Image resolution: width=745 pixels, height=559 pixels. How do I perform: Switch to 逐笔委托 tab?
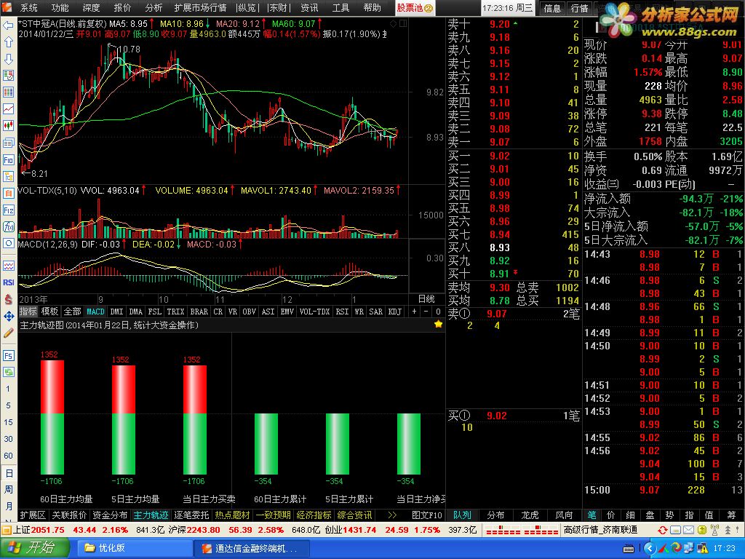pos(191,515)
